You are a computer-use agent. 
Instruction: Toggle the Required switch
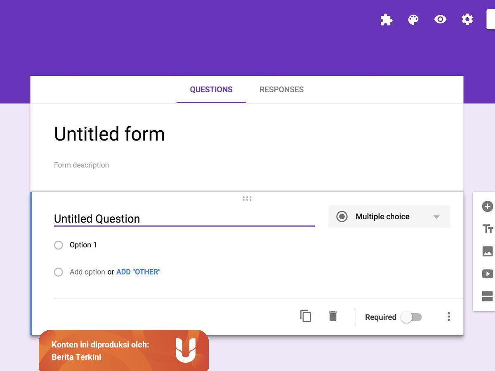click(x=411, y=317)
